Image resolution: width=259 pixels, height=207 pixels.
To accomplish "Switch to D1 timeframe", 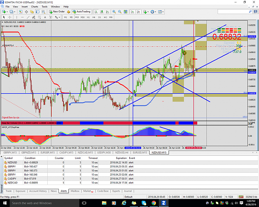I will (99, 17).
